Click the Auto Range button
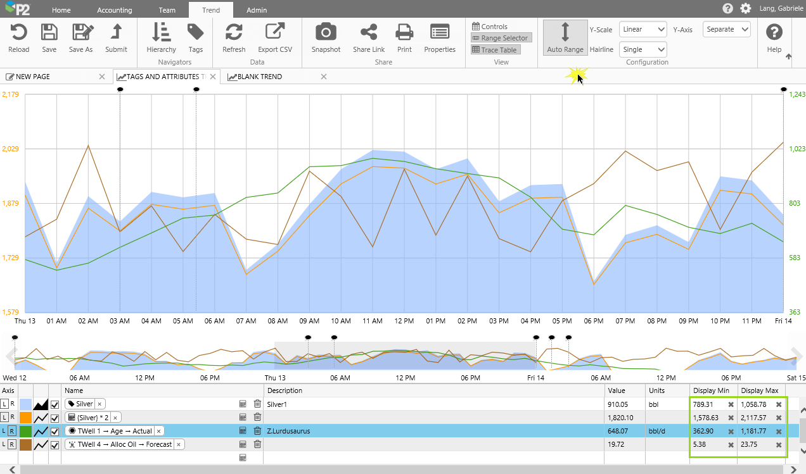The height and width of the screenshot is (474, 806). coord(565,37)
